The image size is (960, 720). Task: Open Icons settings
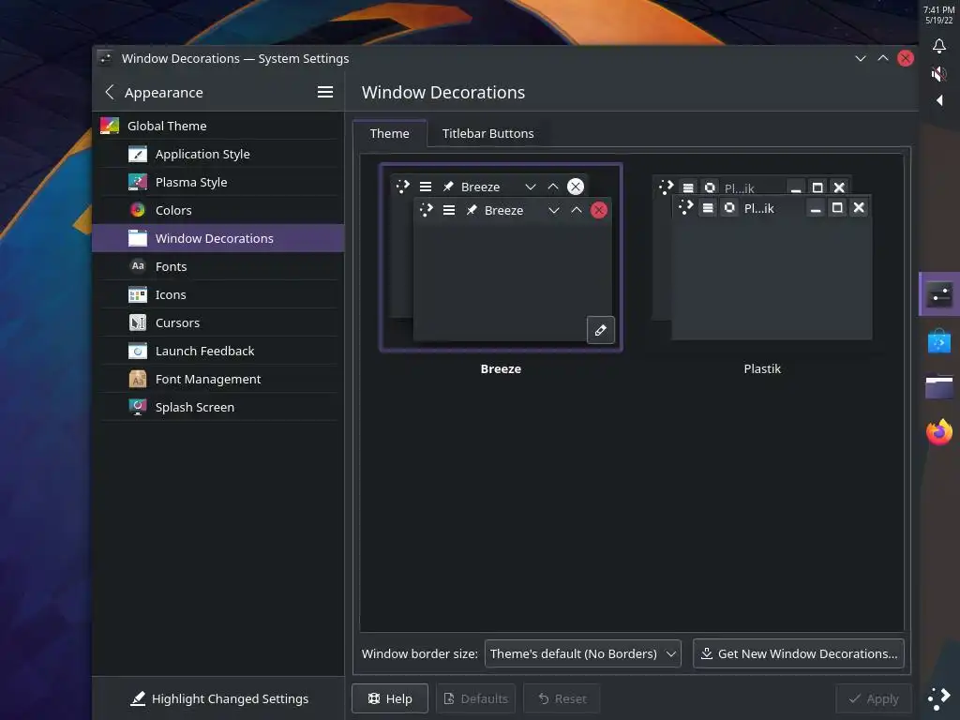[x=218, y=295]
